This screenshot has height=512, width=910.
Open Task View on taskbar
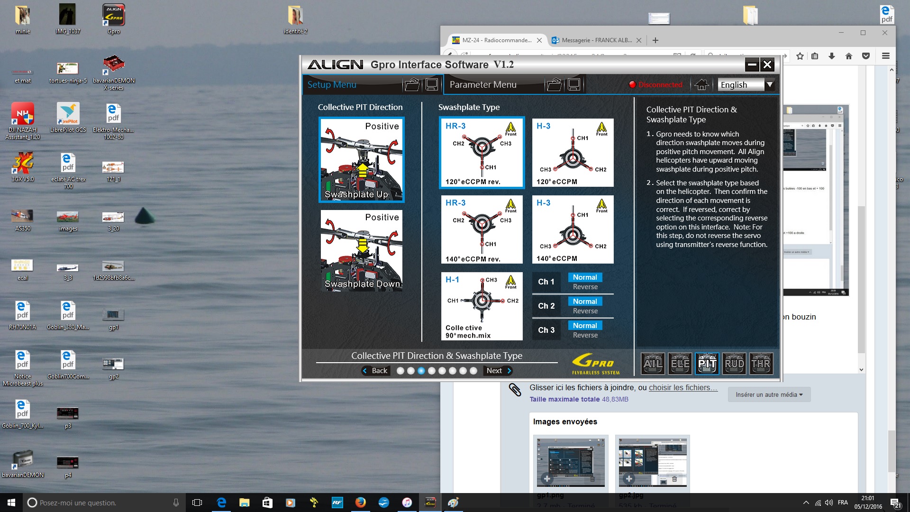pos(197,503)
